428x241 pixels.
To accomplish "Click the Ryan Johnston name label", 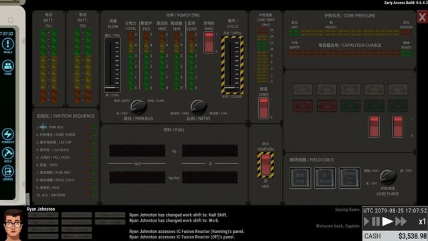I will 41,209.
